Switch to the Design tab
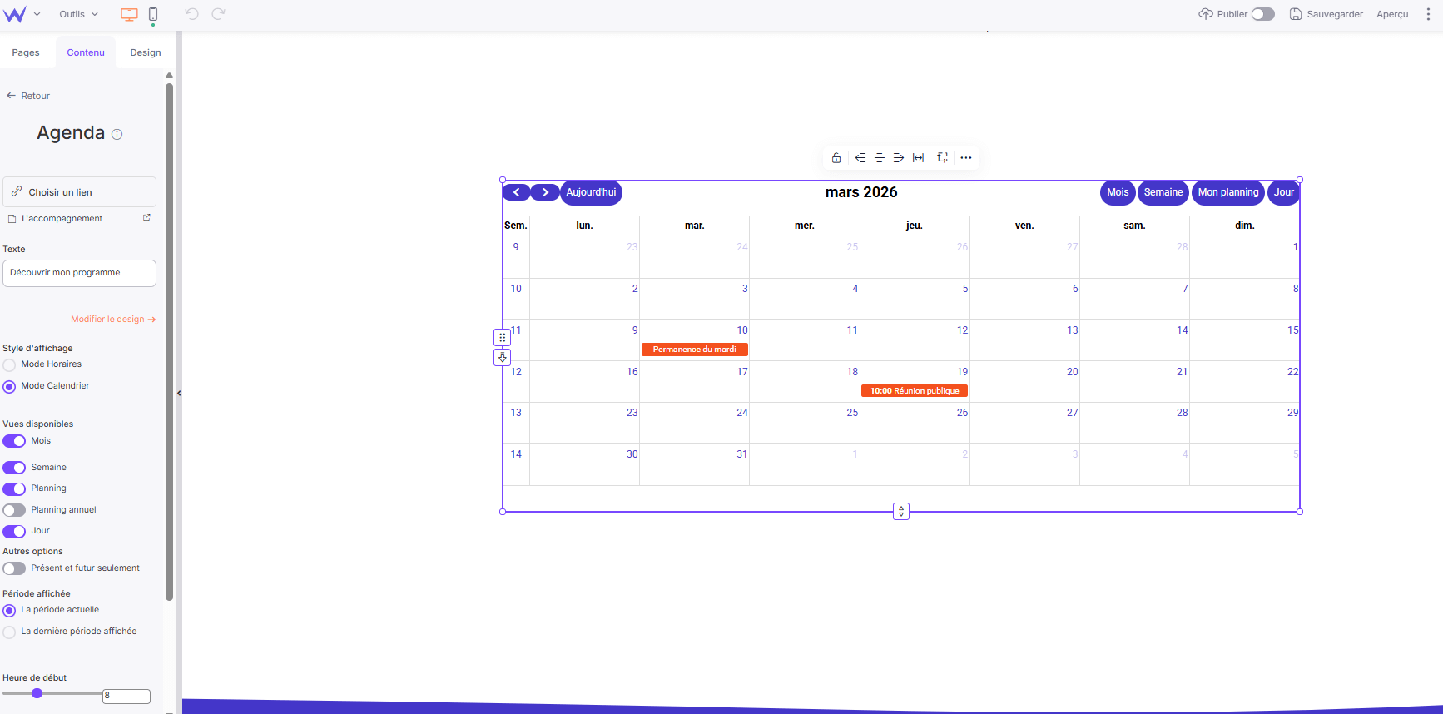The width and height of the screenshot is (1443, 714). (x=146, y=52)
